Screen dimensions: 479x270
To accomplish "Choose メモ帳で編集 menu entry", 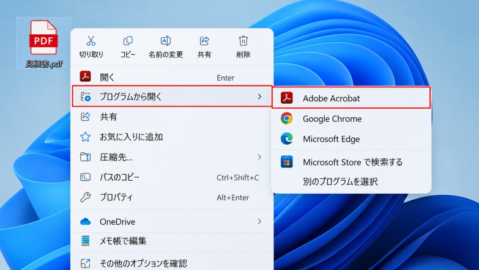I will coord(172,241).
